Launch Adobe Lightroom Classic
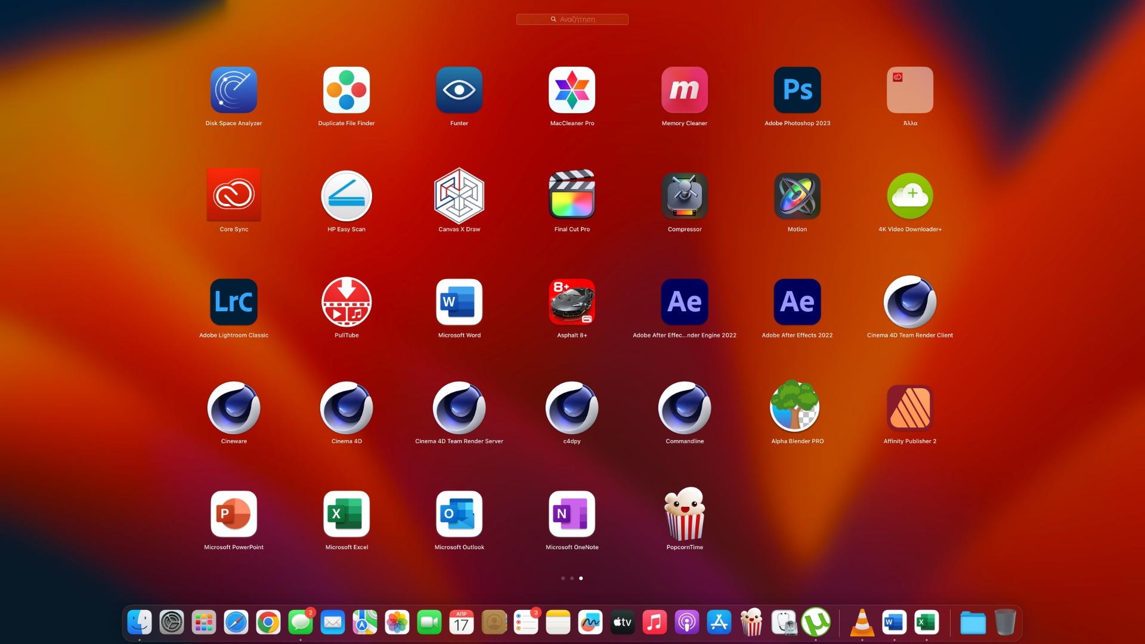 (234, 302)
